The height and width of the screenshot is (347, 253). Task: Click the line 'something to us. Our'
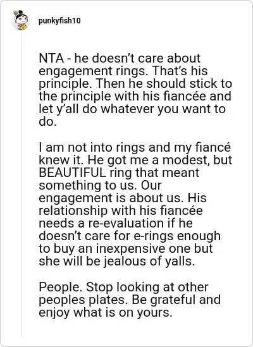100,185
